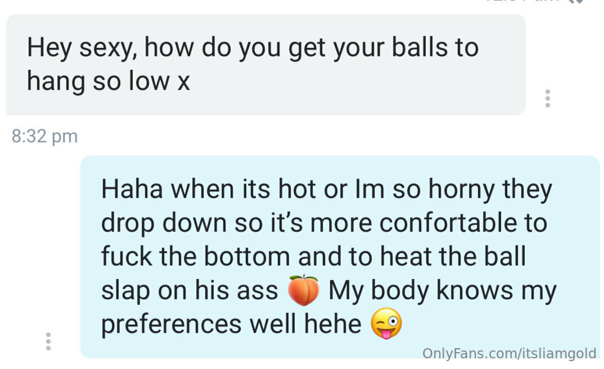Open the options menu beside the gray message
604x369 pixels.
(548, 98)
